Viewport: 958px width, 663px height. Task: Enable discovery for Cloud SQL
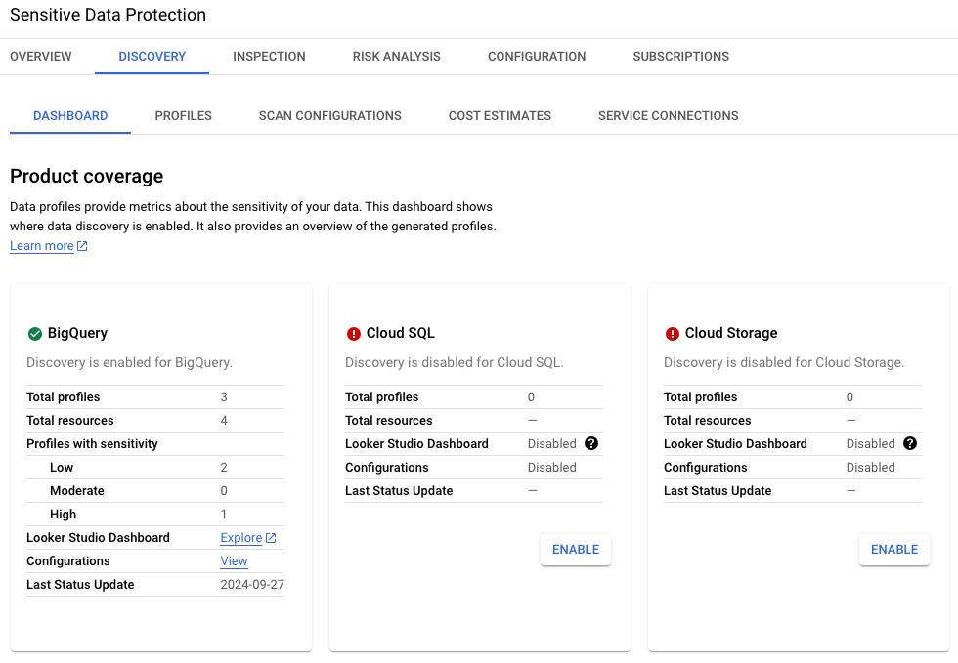coord(576,550)
